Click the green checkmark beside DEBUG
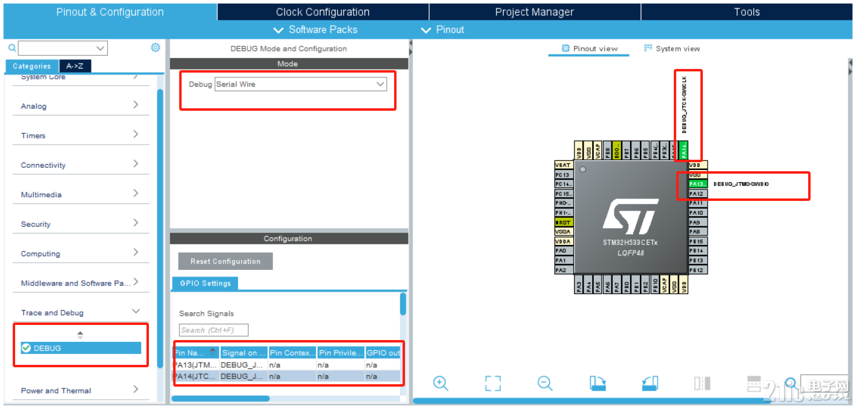The image size is (856, 406). point(26,348)
